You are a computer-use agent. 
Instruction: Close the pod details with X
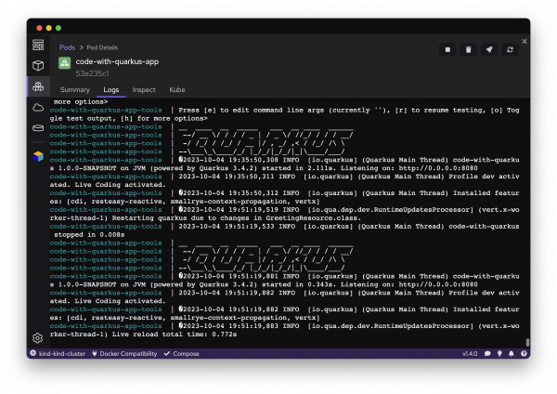click(525, 42)
